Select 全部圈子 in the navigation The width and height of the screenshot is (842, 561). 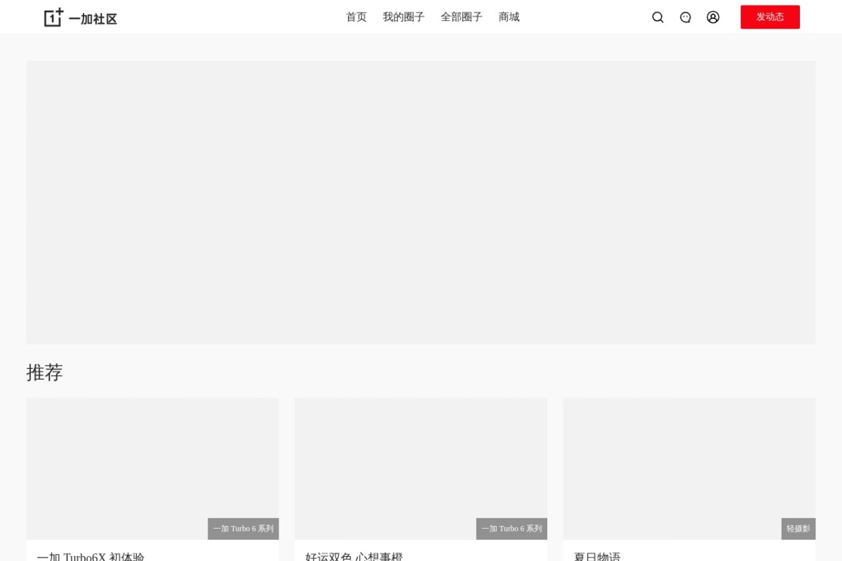(x=462, y=17)
